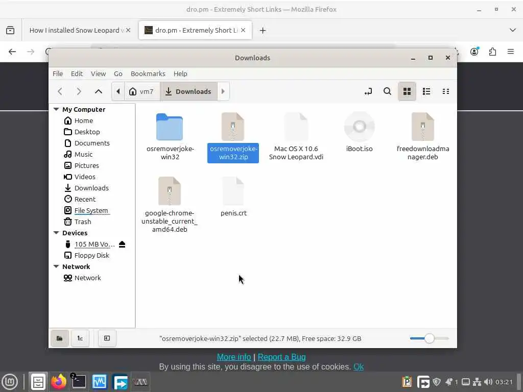Adjust the icon zoom slider
The height and width of the screenshot is (392, 523).
pyautogui.click(x=429, y=338)
